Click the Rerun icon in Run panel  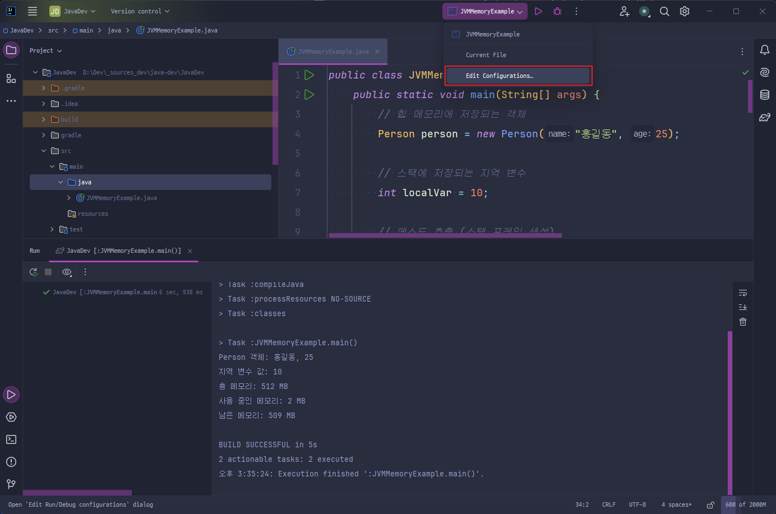34,272
